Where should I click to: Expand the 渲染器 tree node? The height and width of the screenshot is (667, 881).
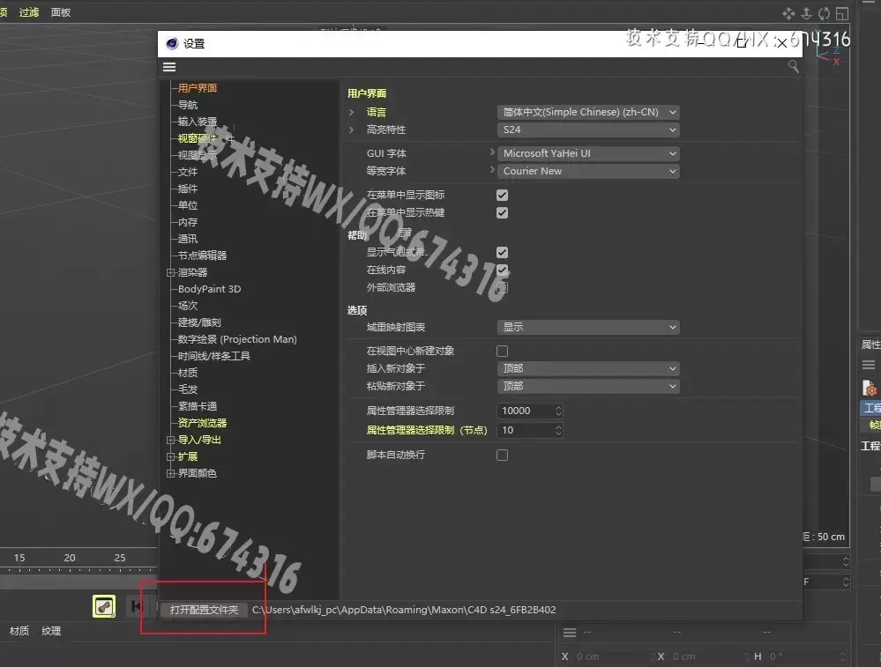click(x=169, y=272)
